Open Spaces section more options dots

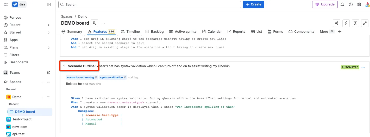[x=48, y=82]
